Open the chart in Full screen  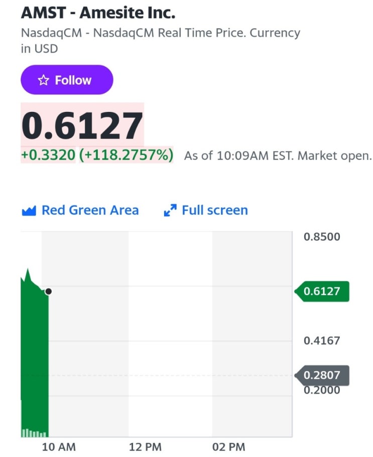point(206,210)
